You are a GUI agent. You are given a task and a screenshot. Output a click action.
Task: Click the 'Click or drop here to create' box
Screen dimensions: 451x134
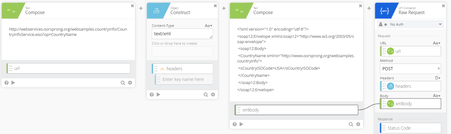point(182,52)
